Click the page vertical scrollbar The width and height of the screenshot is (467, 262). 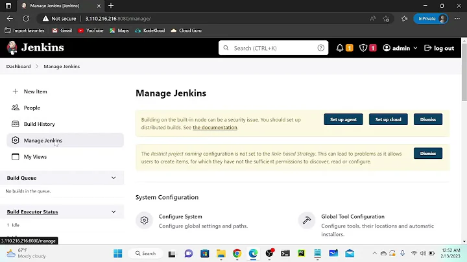tap(464, 71)
